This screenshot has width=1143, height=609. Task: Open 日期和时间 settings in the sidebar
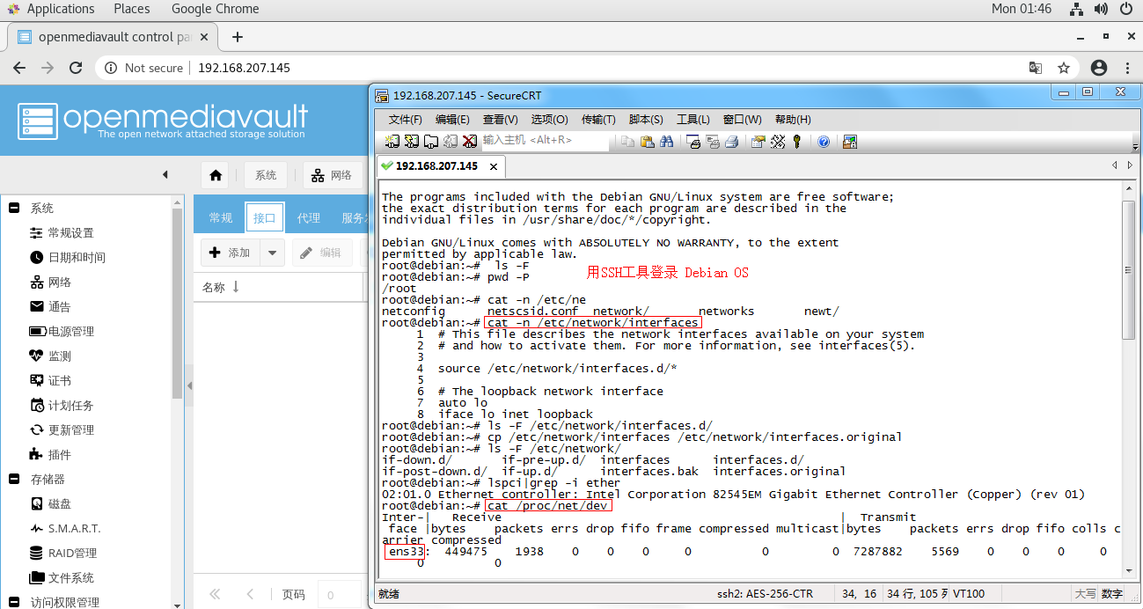pyautogui.click(x=79, y=257)
